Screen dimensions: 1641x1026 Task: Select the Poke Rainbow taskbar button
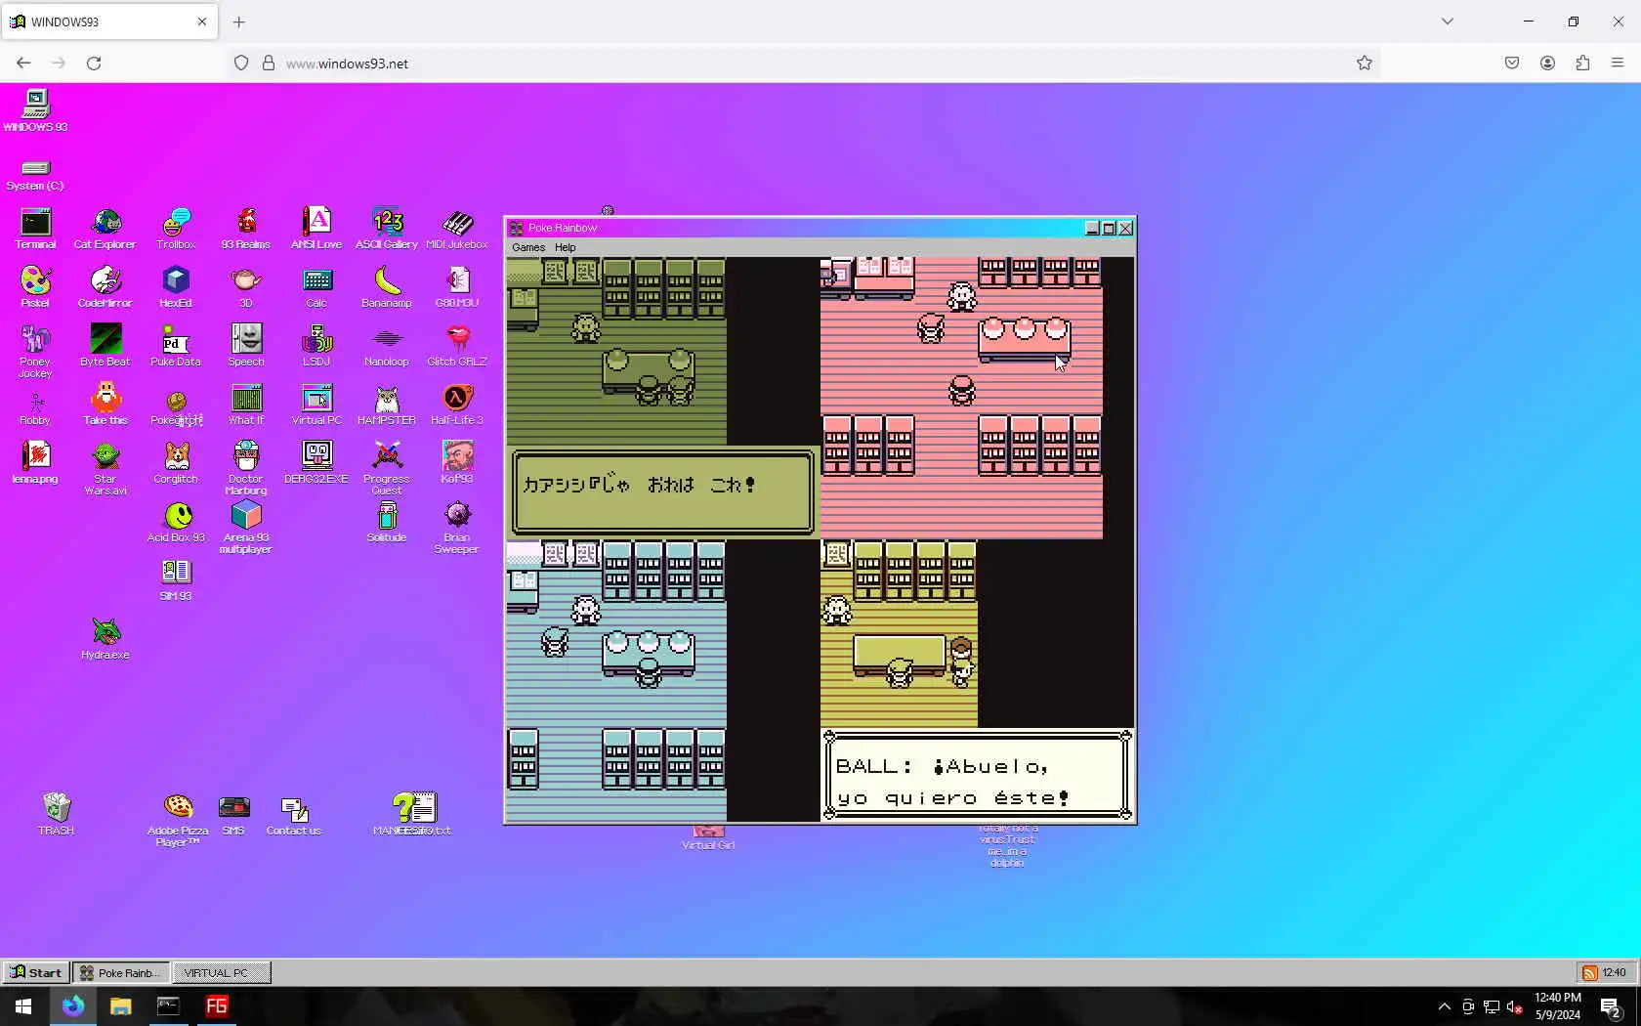pos(122,972)
